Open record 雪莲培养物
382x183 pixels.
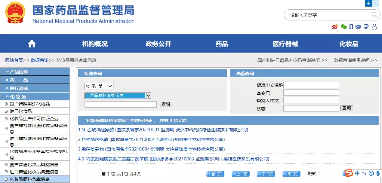(151, 149)
